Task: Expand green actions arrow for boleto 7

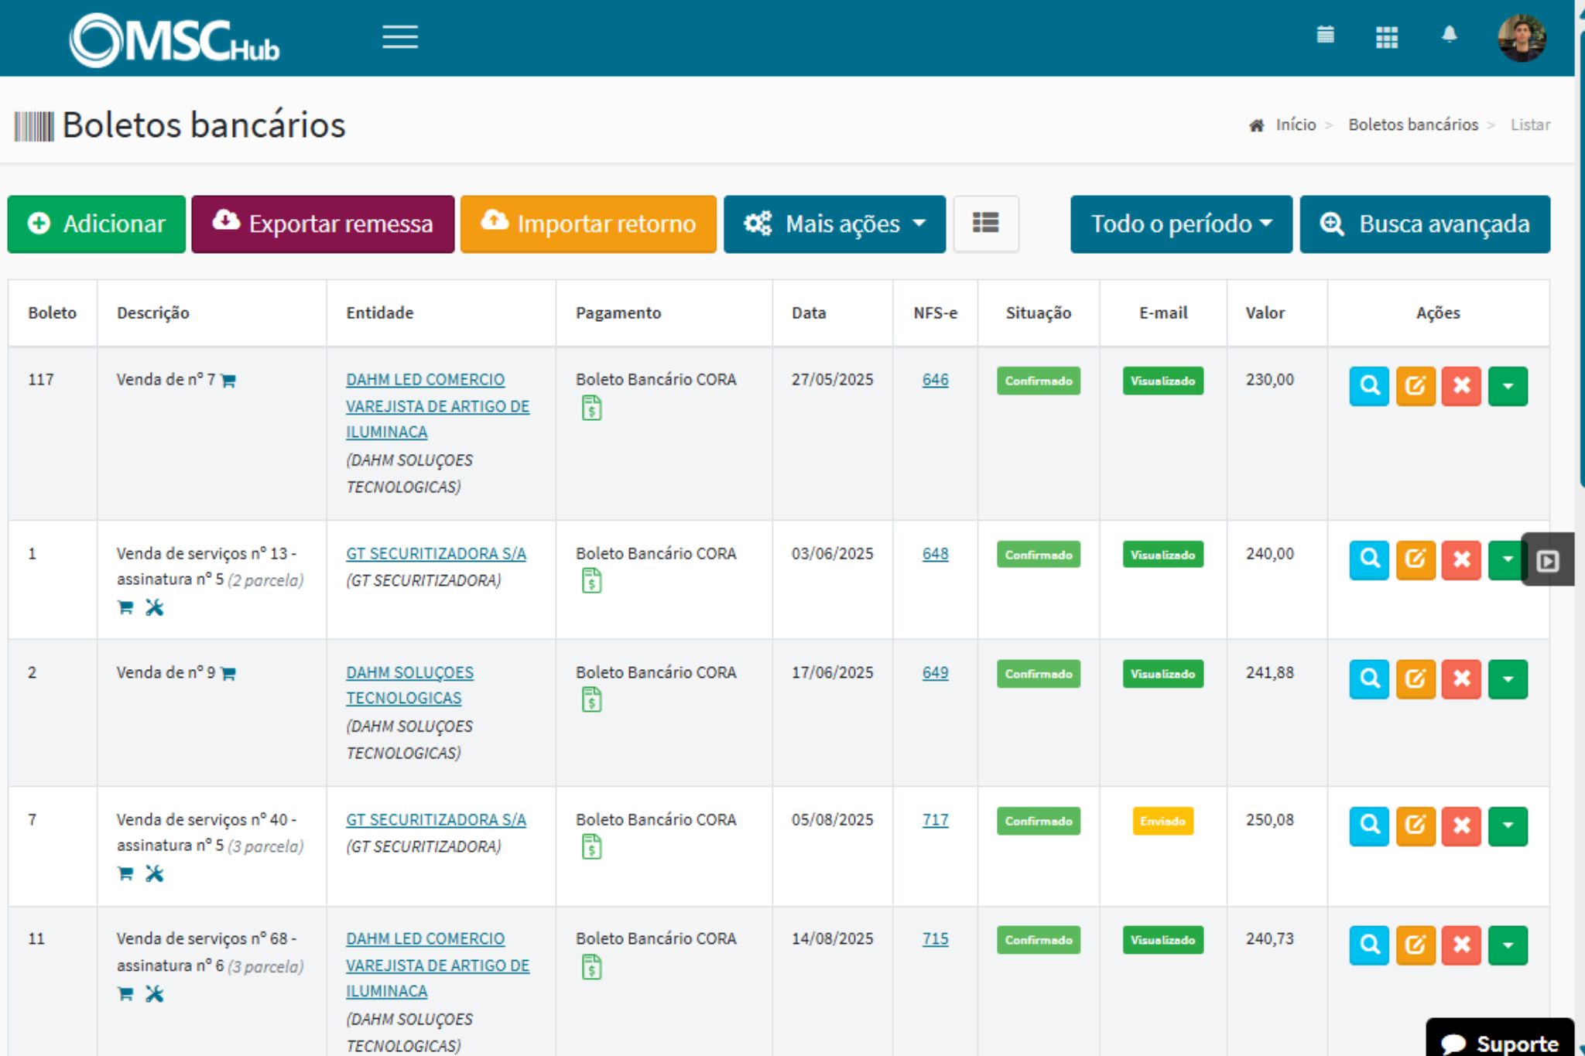Action: click(1508, 826)
